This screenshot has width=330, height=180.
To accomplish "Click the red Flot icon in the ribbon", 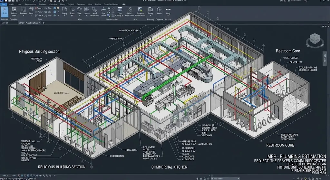I will (36, 8).
